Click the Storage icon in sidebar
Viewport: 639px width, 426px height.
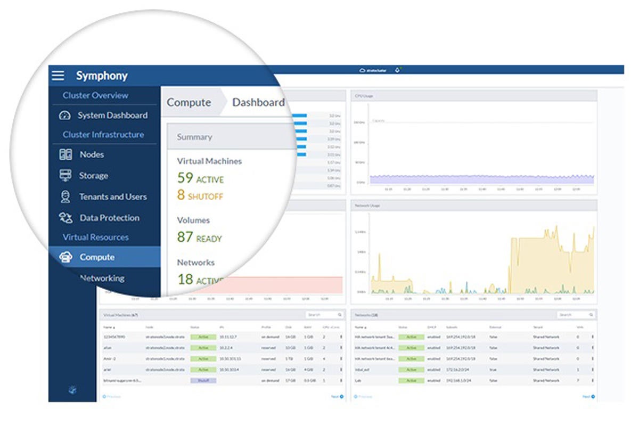click(65, 175)
